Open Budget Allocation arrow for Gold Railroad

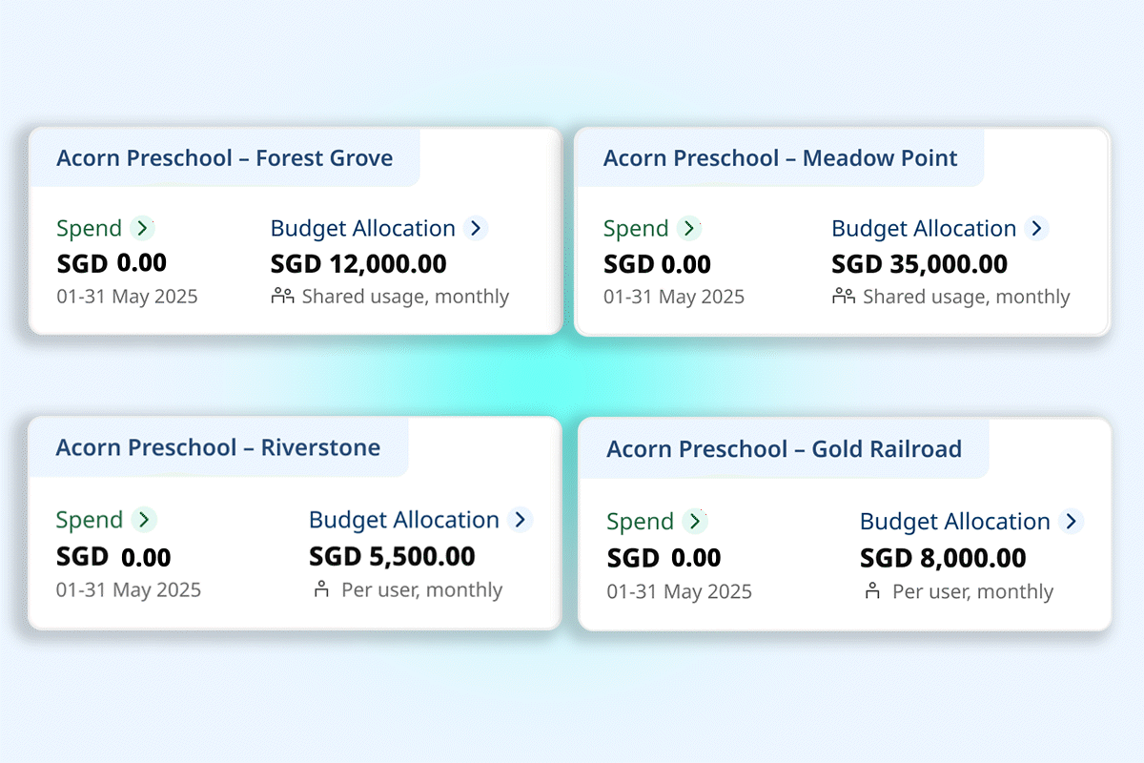[x=1072, y=522]
